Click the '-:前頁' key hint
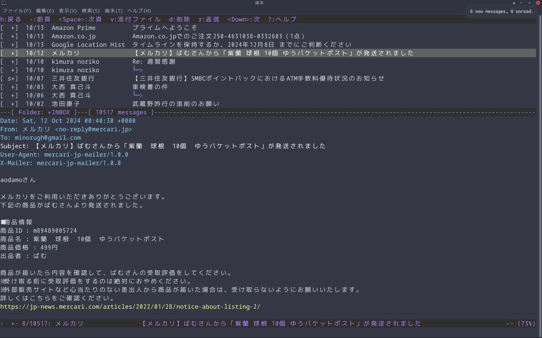 click(40, 19)
